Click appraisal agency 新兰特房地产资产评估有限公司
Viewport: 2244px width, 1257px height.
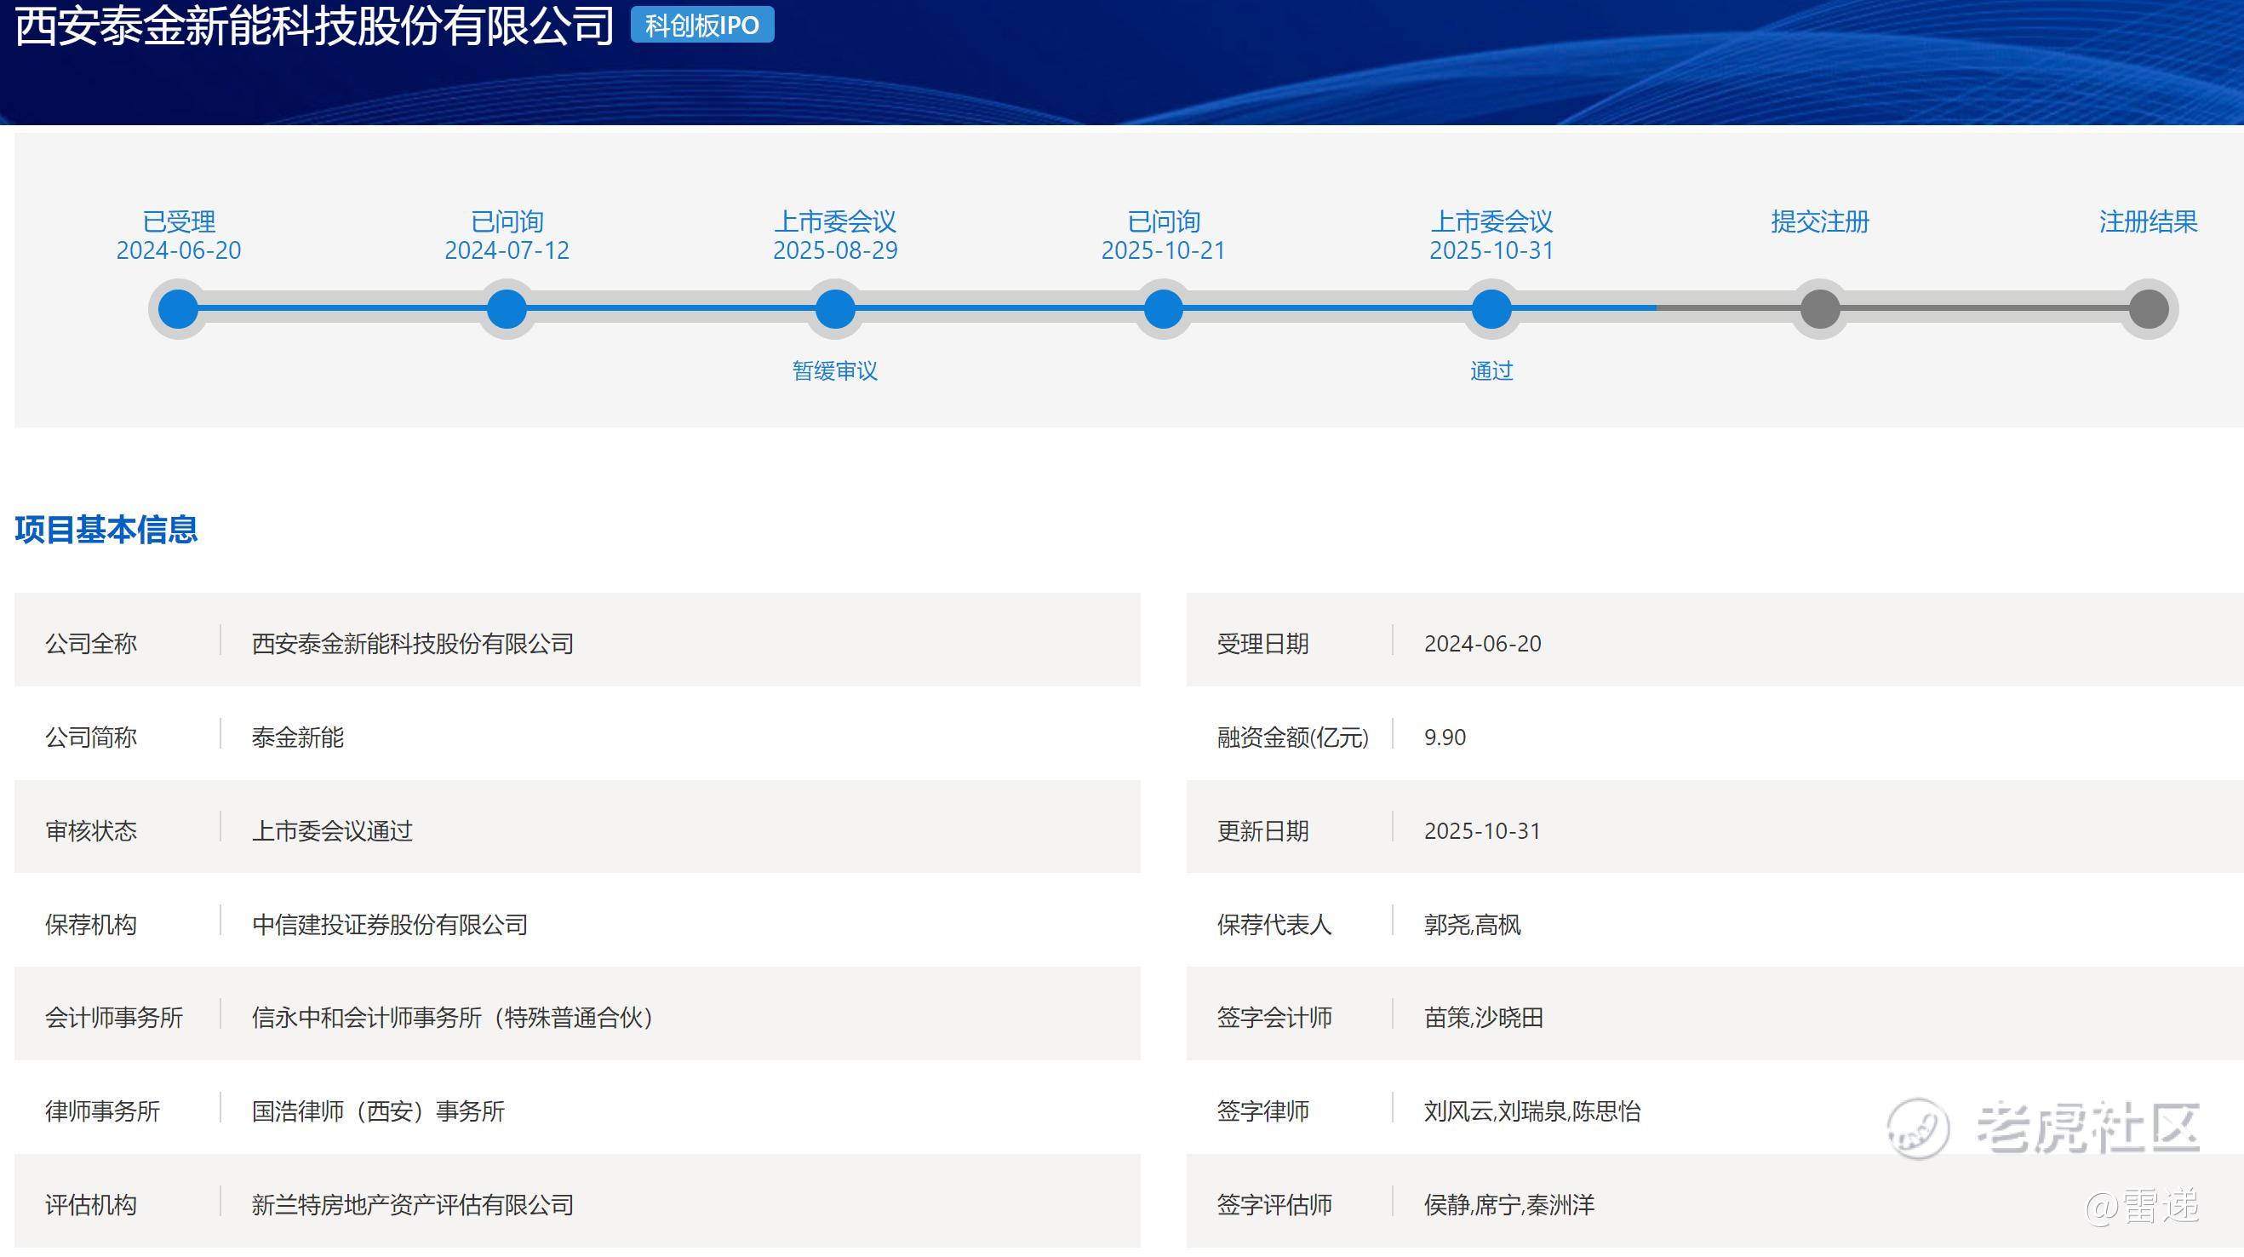(x=412, y=1205)
